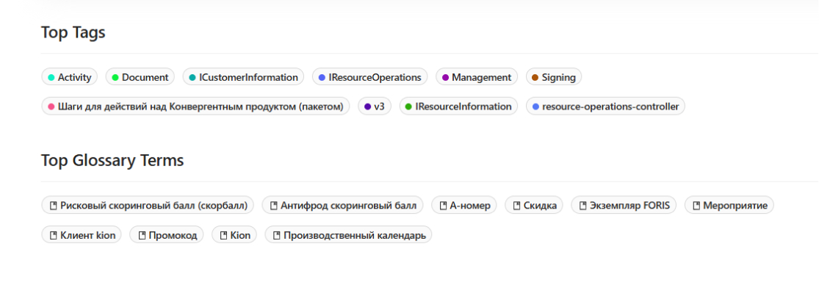The image size is (819, 302).
Task: Open the ICustomerInformation tag
Action: [243, 77]
